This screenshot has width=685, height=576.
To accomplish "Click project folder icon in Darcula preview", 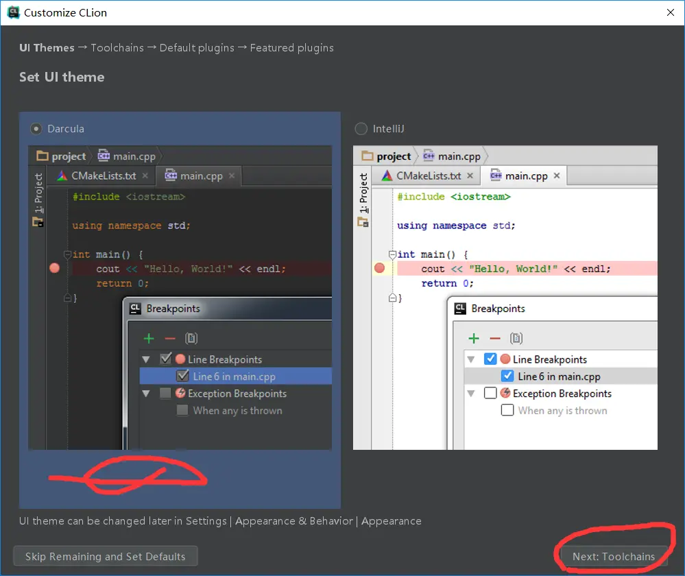I will point(43,156).
